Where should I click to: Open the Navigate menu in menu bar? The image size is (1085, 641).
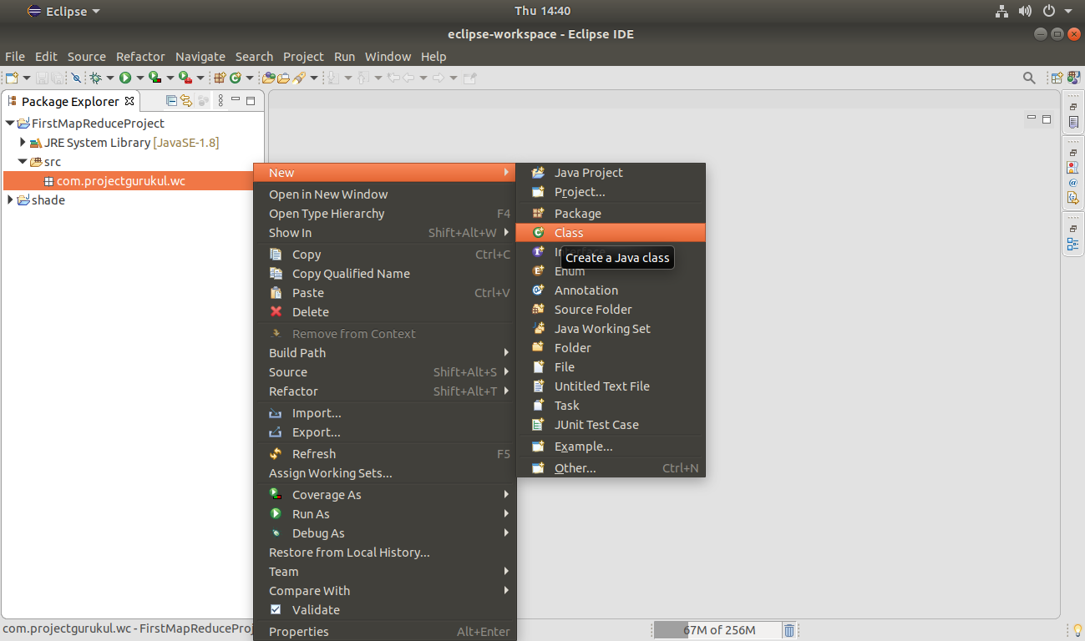click(x=200, y=57)
